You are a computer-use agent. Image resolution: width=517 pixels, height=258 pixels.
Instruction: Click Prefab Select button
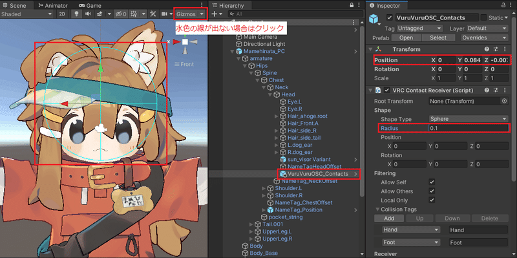coord(438,38)
